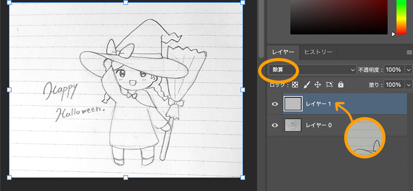This screenshot has height=191, width=413.
Task: Click the bottom-right transform corner handle
Action: click(242, 177)
